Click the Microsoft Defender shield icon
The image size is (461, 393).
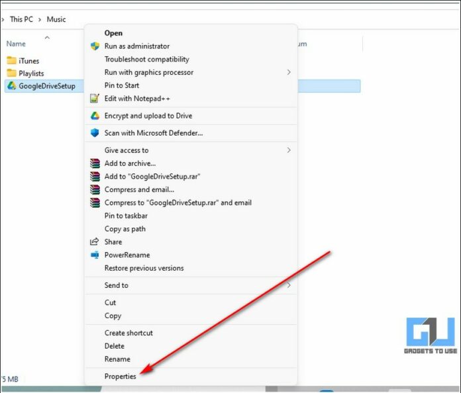tap(95, 133)
